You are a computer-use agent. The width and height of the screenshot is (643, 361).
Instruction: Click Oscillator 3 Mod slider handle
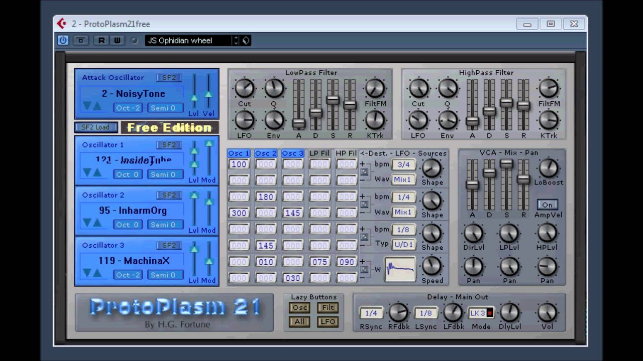pyautogui.click(x=208, y=261)
